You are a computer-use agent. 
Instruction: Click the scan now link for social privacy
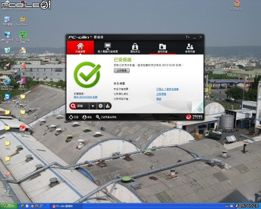click(x=161, y=94)
